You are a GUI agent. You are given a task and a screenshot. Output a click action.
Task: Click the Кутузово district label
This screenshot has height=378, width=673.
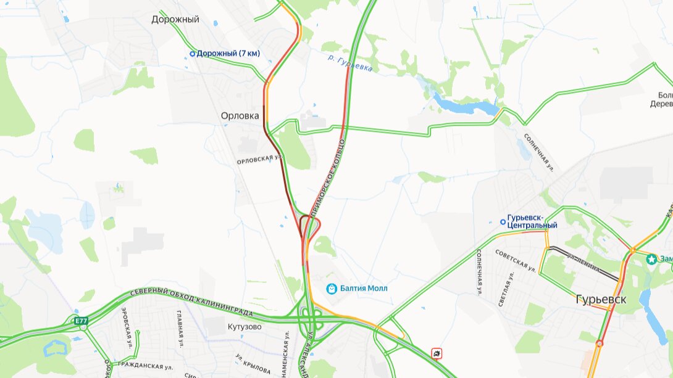point(245,327)
